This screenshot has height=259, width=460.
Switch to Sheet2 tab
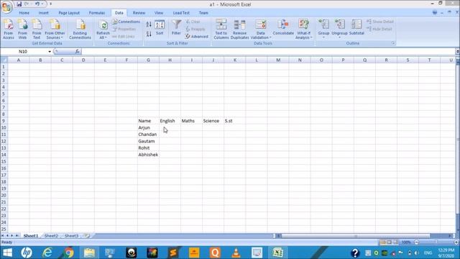coord(51,236)
